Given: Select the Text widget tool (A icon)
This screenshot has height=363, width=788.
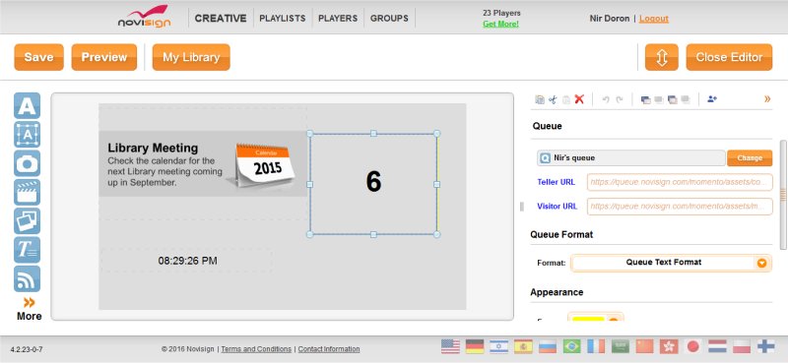Looking at the screenshot, I should (28, 105).
